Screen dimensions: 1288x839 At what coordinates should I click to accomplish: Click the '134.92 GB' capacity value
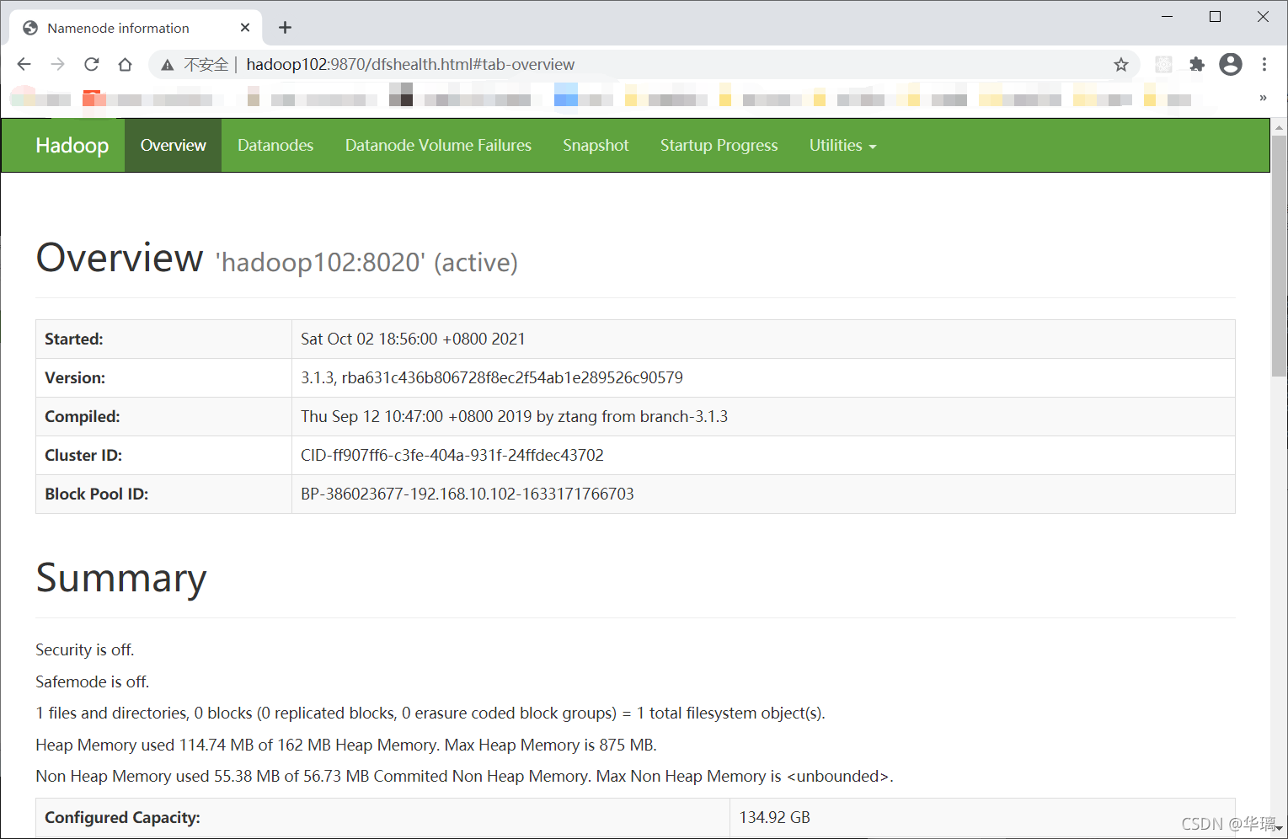click(x=774, y=818)
